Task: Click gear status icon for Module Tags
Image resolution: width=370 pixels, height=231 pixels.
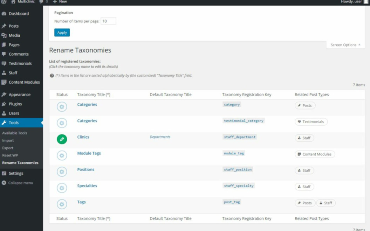Action: 62,155
